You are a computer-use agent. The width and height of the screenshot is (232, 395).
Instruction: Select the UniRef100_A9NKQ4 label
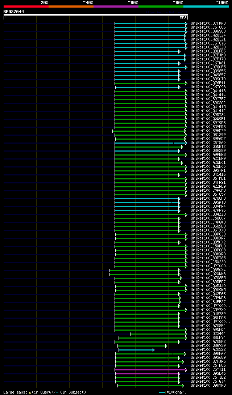click(x=208, y=330)
